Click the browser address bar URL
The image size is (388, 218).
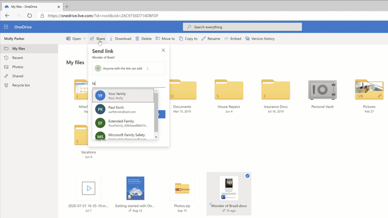coord(103,16)
